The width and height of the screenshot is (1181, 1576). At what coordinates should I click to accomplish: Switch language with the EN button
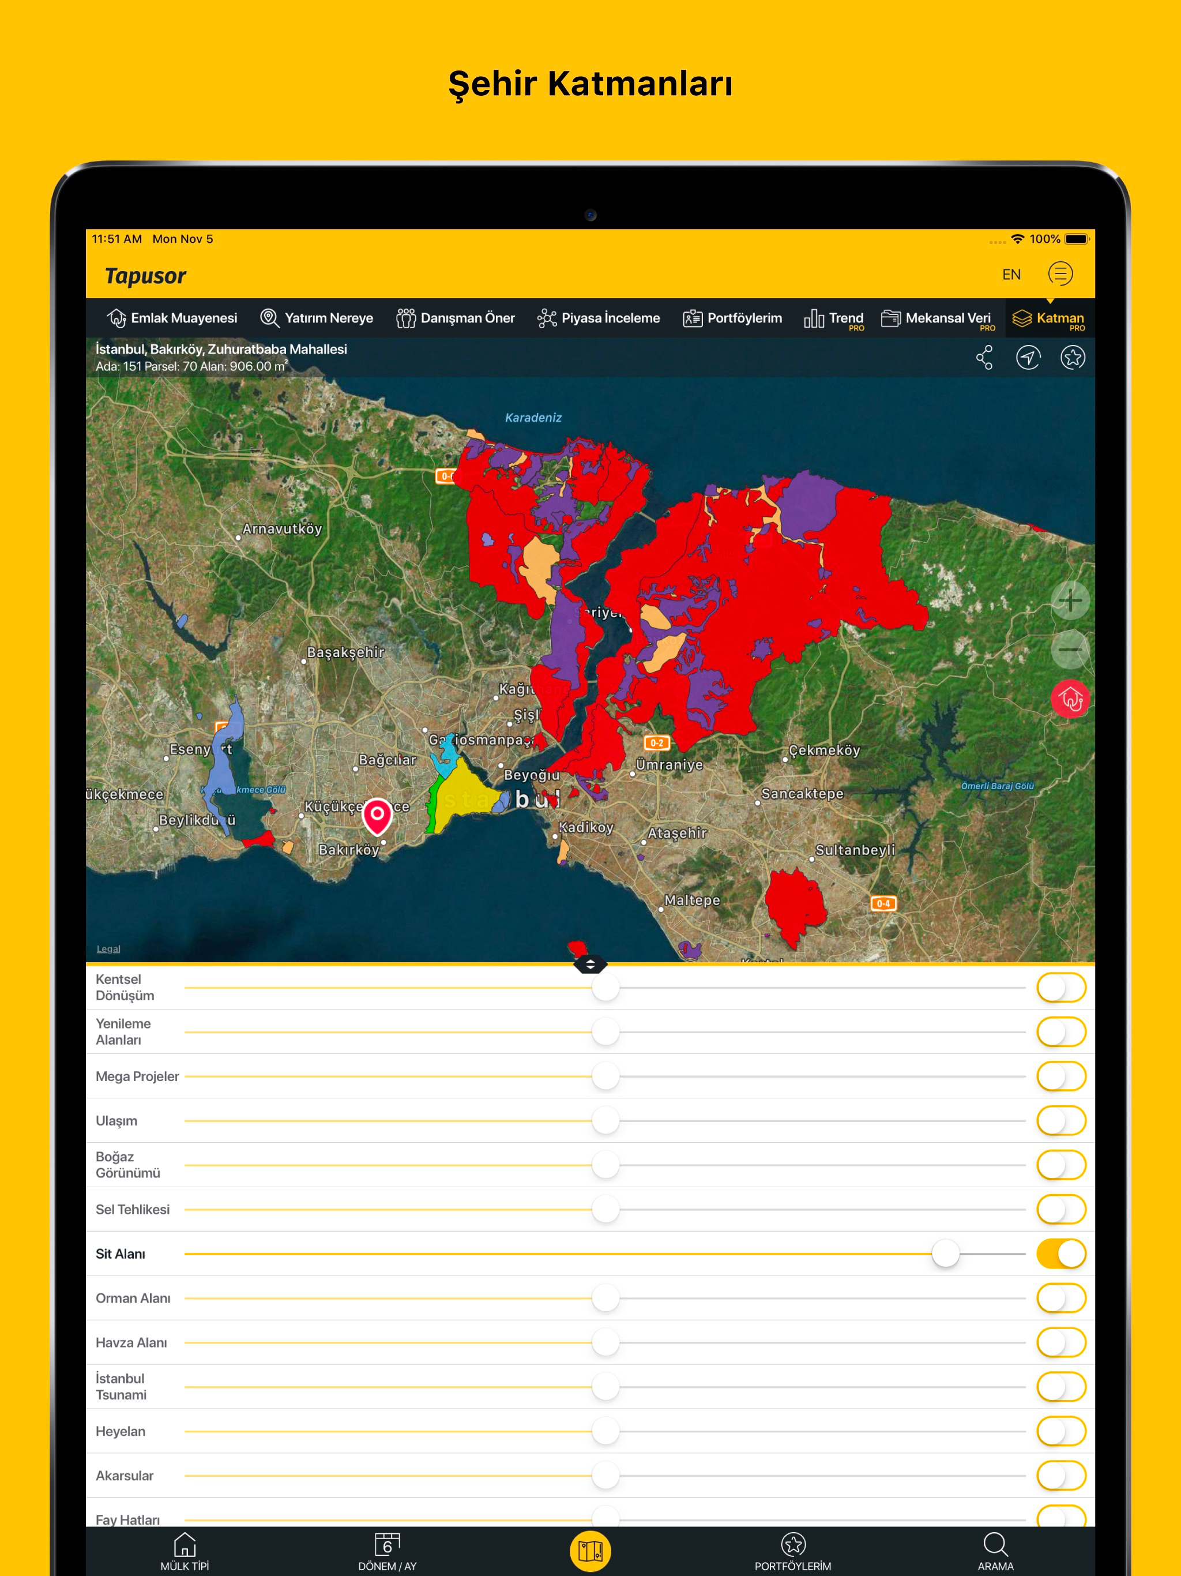point(1011,275)
